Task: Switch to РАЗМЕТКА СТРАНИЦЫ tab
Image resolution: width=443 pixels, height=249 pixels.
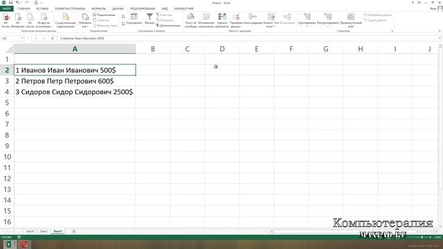Action: click(70, 9)
